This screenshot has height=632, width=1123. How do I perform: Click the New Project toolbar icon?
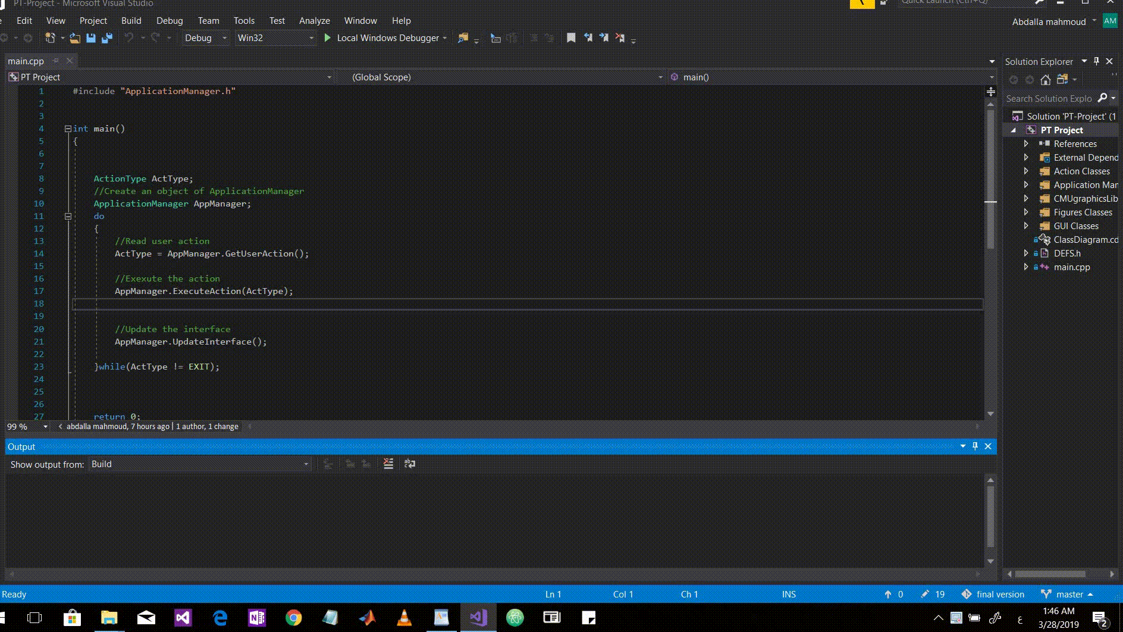coord(51,38)
